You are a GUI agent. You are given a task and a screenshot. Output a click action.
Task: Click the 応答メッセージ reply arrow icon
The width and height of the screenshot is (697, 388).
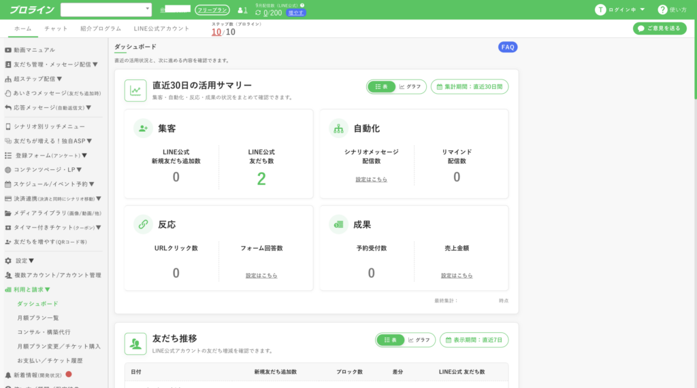8,107
